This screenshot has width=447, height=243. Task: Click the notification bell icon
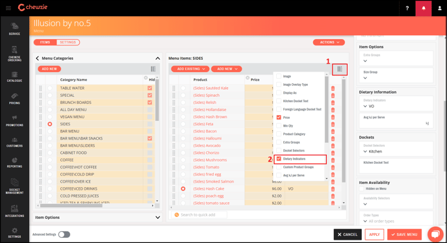(424, 8)
